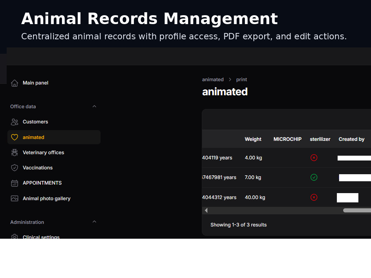Click the animated breadcrumb link
371x278 pixels.
(x=213, y=80)
